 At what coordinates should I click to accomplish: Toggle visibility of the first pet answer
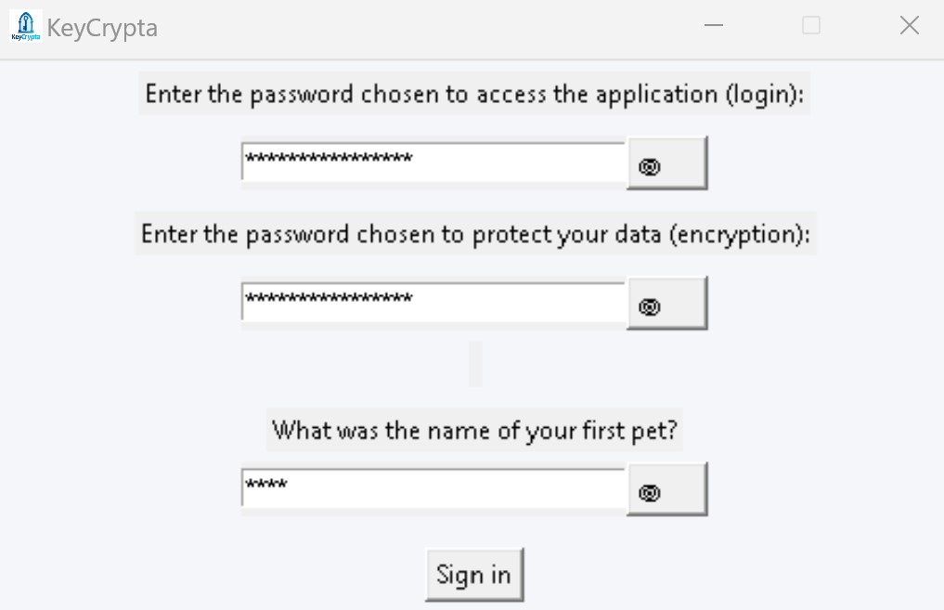(x=666, y=489)
